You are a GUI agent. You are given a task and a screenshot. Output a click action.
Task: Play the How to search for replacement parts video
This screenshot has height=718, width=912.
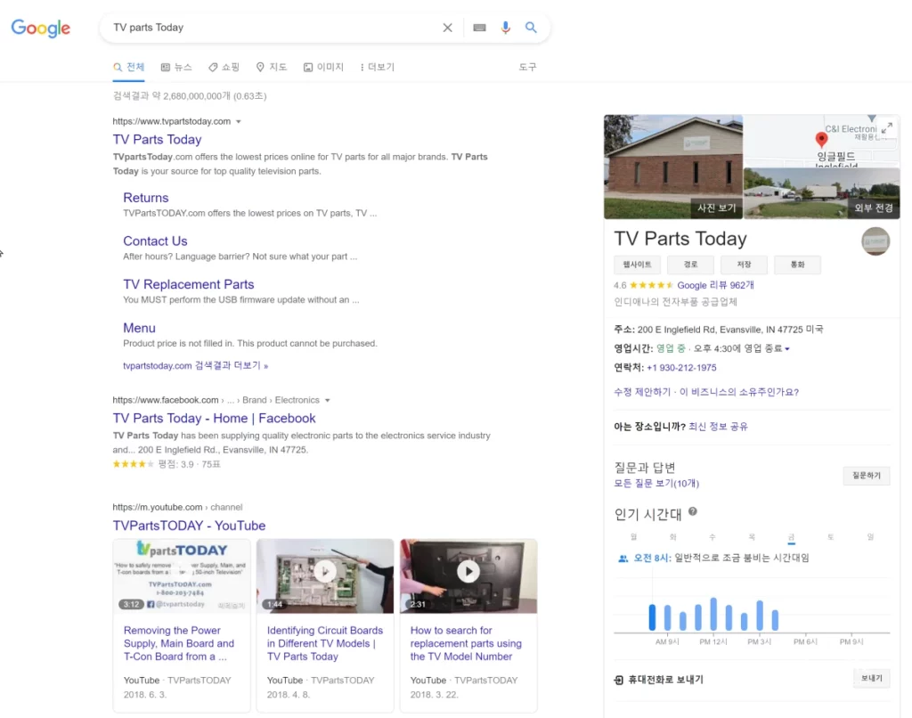468,575
